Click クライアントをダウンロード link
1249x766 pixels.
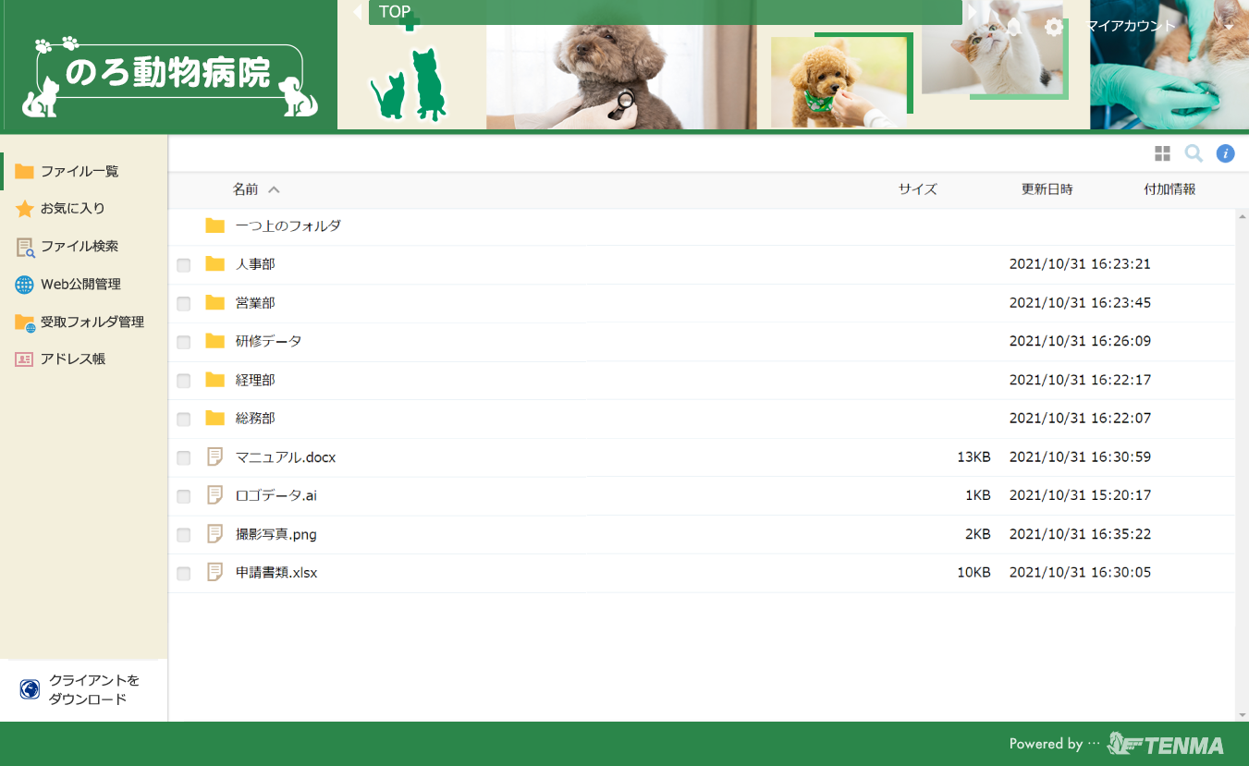[93, 689]
